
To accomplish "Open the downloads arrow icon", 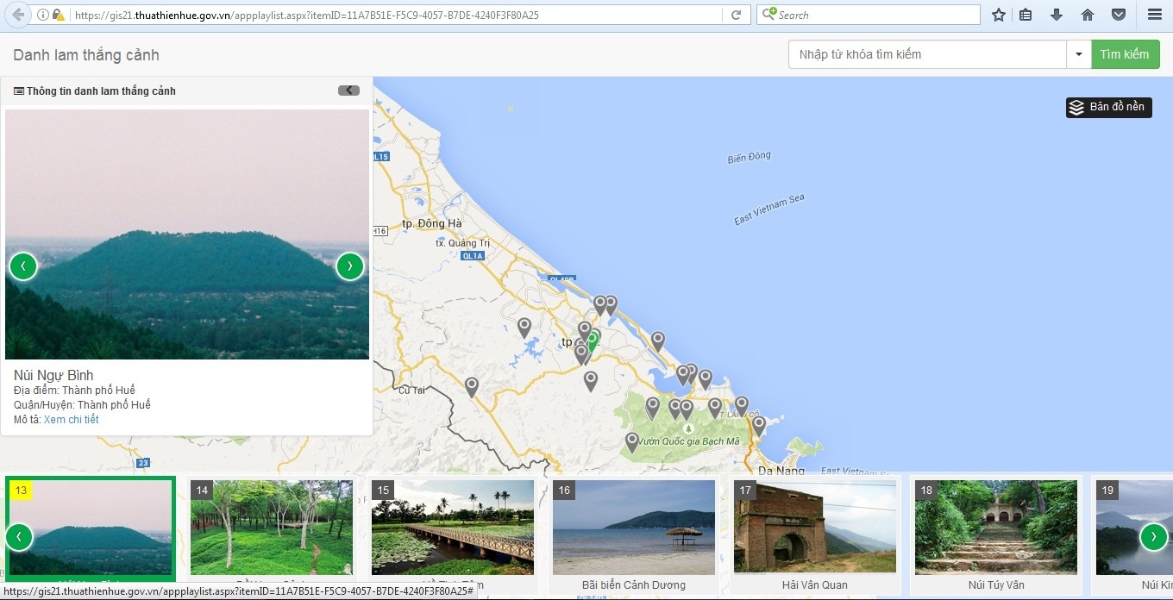I will [1057, 15].
